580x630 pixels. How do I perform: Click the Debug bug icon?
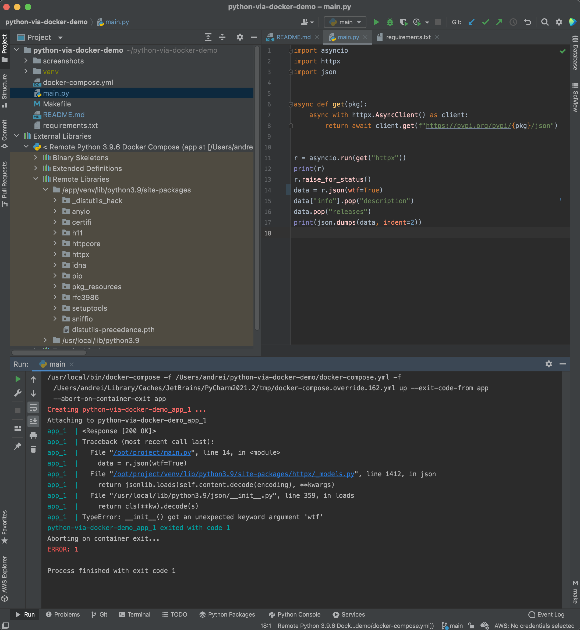point(390,22)
